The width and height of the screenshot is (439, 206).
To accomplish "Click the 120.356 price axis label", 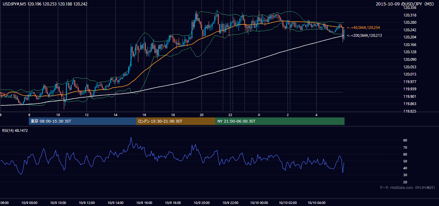I will [x=409, y=8].
